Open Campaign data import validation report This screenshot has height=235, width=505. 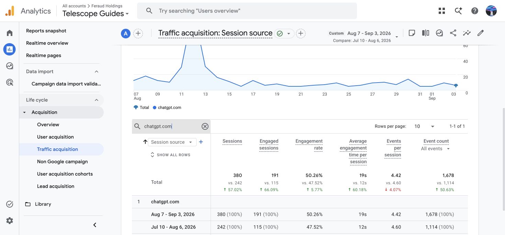coord(66,84)
